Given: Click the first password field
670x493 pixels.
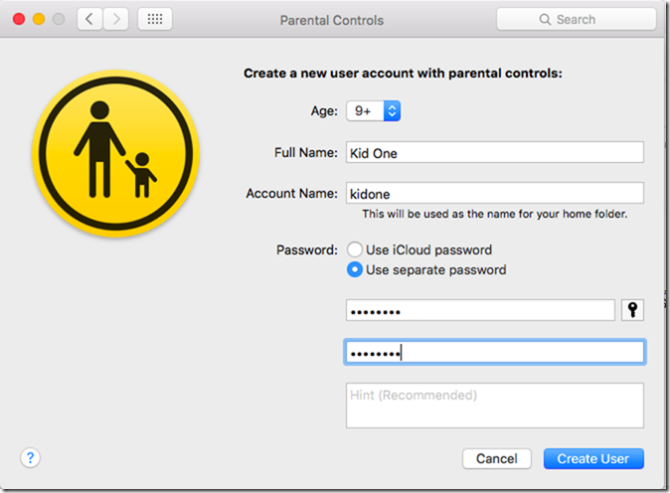Looking at the screenshot, I should (x=480, y=310).
